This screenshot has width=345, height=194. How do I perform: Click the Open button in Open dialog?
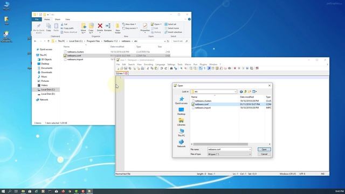264,149
